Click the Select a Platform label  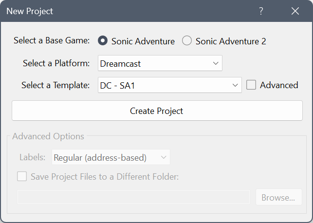[x=56, y=63]
